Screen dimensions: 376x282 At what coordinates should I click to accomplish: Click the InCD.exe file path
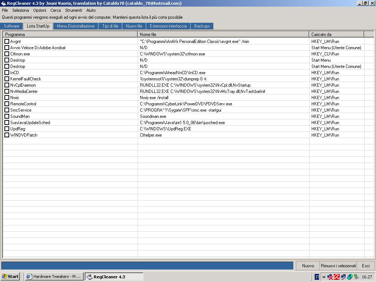(173, 73)
